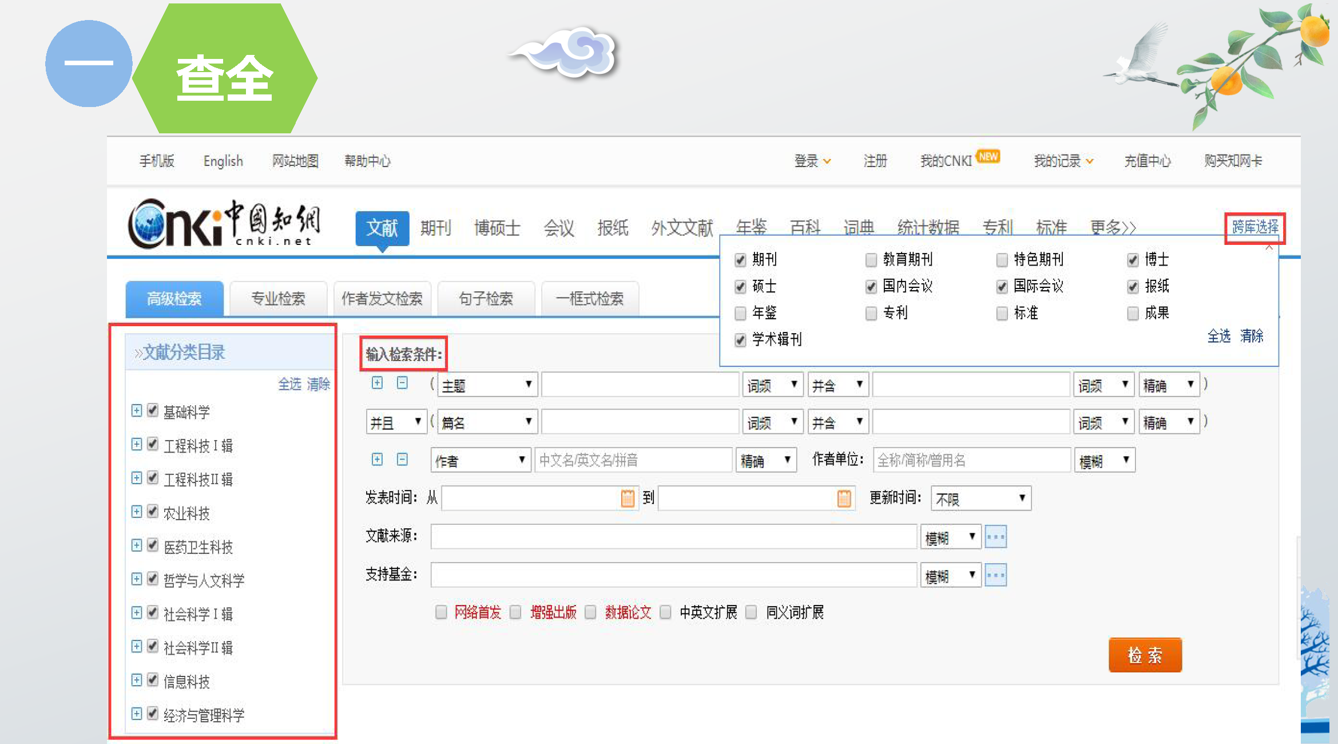Add an author row with the plus icon
The image size is (1338, 744).
(x=377, y=460)
